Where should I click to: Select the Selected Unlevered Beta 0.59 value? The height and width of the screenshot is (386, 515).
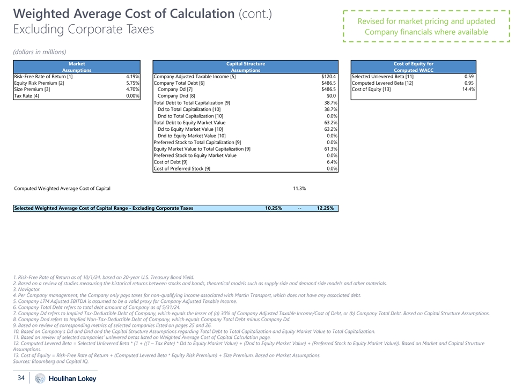tap(469, 77)
